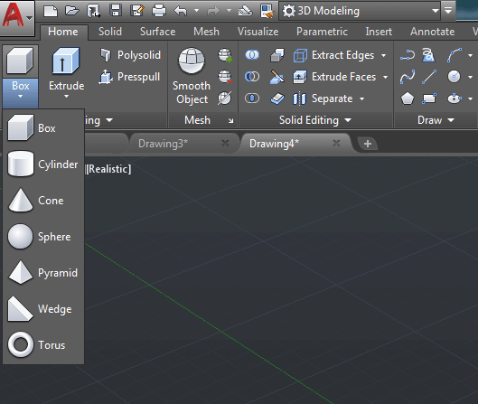
Task: Switch to the Mesh ribbon tab
Action: click(206, 32)
